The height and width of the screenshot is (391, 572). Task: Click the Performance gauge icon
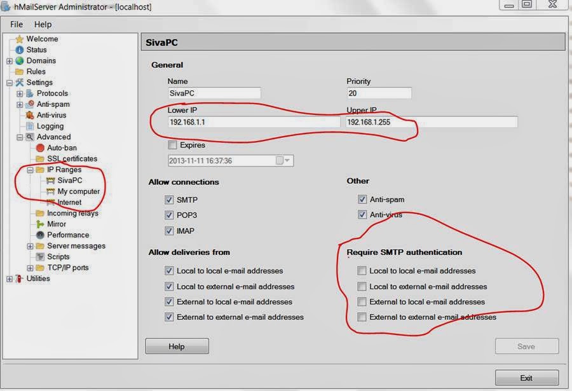point(40,235)
